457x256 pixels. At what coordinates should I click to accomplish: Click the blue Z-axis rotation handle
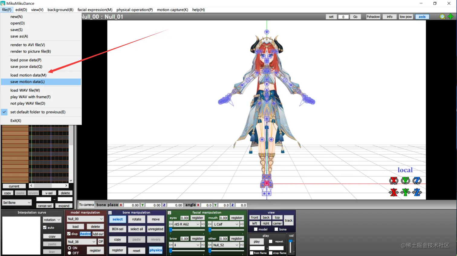pyautogui.click(x=417, y=181)
